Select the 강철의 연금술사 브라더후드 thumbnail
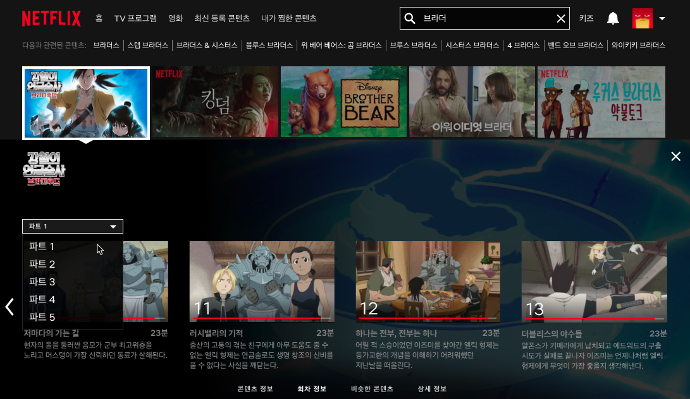This screenshot has width=690, height=399. point(86,103)
